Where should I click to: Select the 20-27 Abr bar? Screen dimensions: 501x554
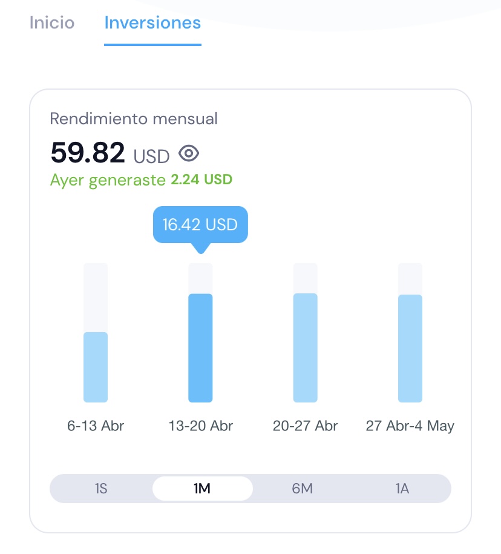click(x=305, y=348)
